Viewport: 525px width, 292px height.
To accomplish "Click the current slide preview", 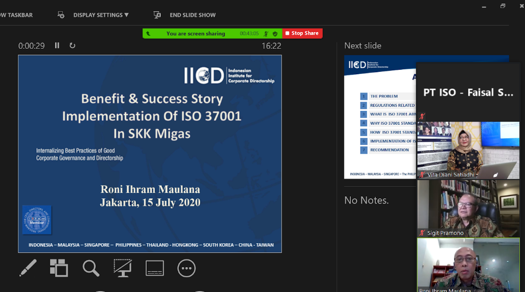I will point(150,154).
